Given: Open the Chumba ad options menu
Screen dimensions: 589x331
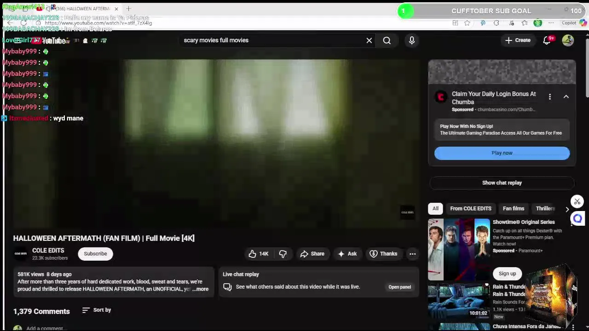Looking at the screenshot, I should click(550, 97).
